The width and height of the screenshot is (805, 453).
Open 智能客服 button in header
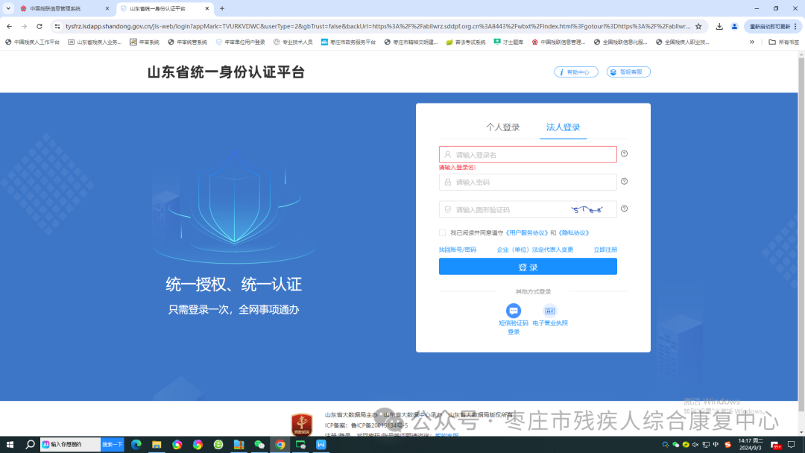click(x=628, y=72)
